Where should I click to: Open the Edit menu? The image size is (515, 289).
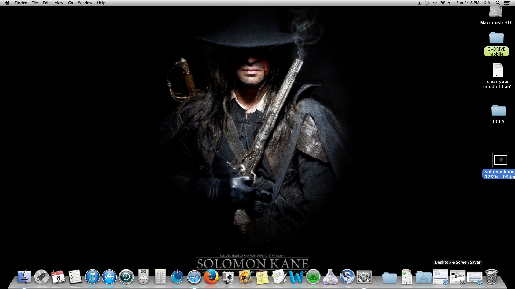coord(46,3)
